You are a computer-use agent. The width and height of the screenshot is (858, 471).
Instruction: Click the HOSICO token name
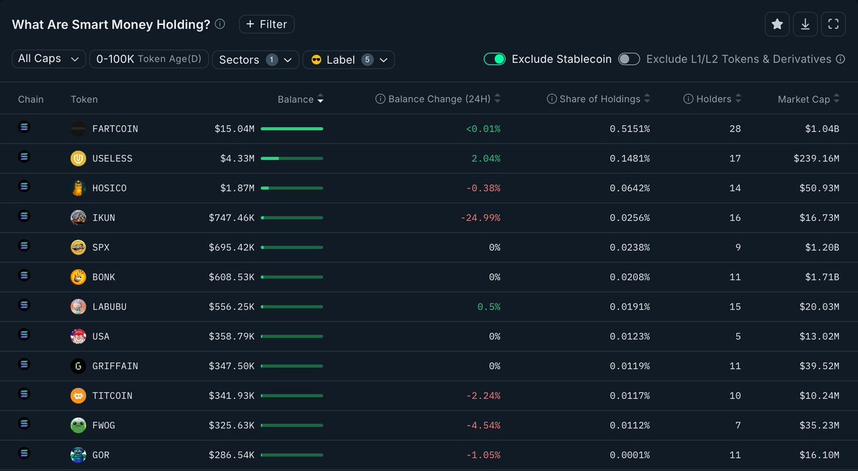point(109,188)
